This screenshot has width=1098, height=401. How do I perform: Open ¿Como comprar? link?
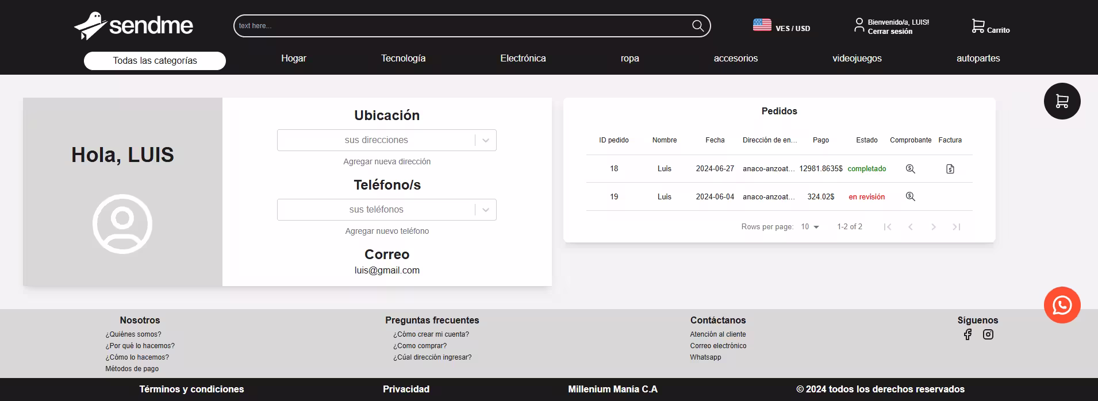coord(420,346)
